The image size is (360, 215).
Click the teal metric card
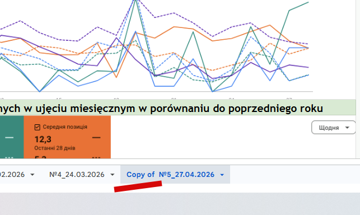(12, 137)
